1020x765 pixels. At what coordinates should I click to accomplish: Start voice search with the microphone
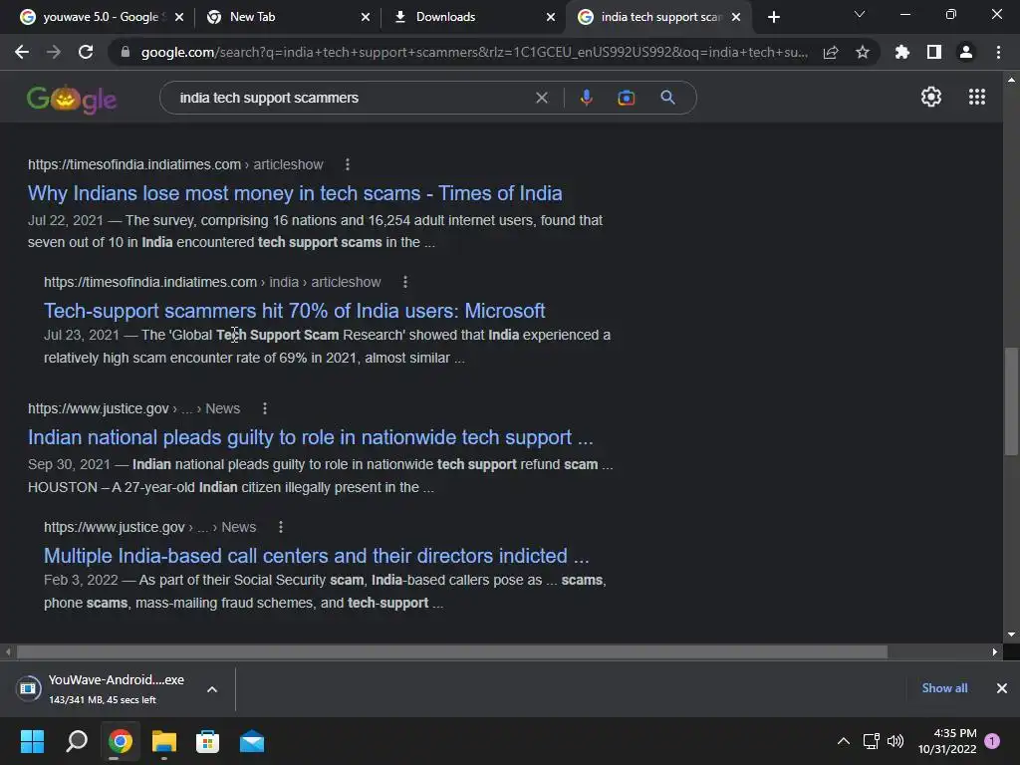pos(586,98)
